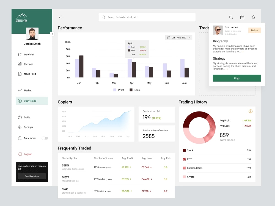Click the Stock legend color swatch
This screenshot has height=206, width=275.
(x=184, y=150)
